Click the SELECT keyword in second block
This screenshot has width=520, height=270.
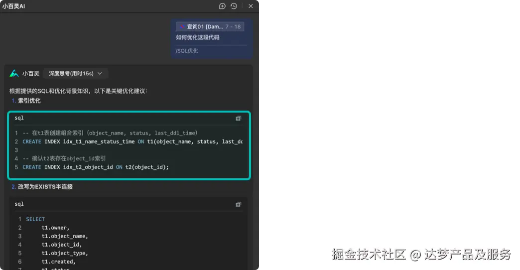[35, 219]
